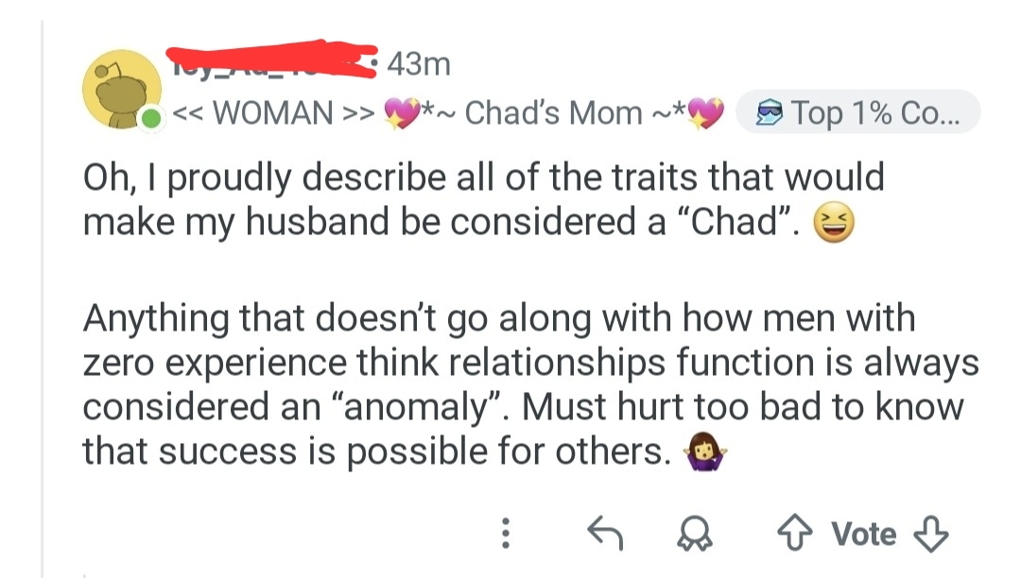Viewport: 1021px width, 578px height.
Task: Open the commenter's Snoo avatar
Action: (122, 92)
